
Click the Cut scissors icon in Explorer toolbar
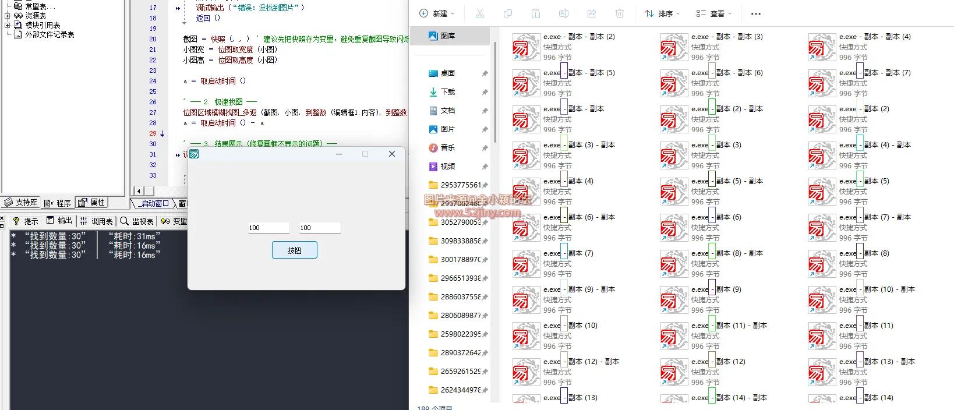pyautogui.click(x=480, y=13)
